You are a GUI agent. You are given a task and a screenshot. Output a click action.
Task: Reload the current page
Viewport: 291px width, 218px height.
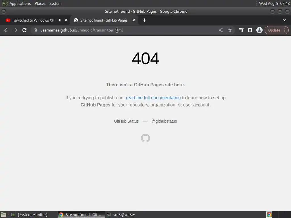coord(24,30)
